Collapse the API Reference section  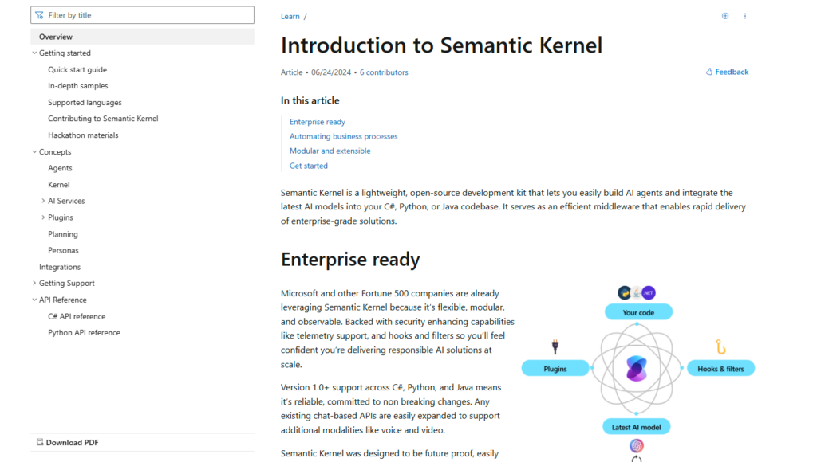(34, 300)
